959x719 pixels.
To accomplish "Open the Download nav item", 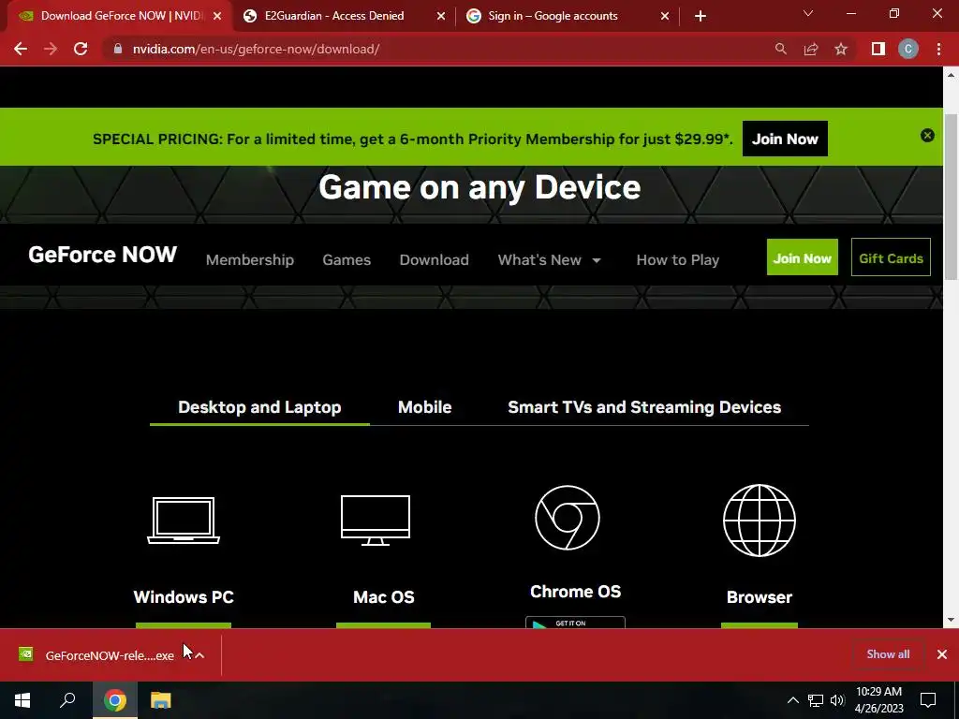I will (x=435, y=260).
